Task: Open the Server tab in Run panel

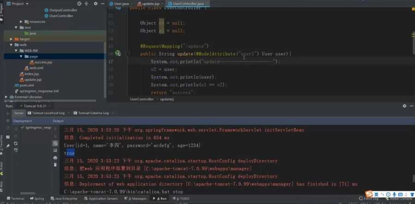Action: (19, 113)
